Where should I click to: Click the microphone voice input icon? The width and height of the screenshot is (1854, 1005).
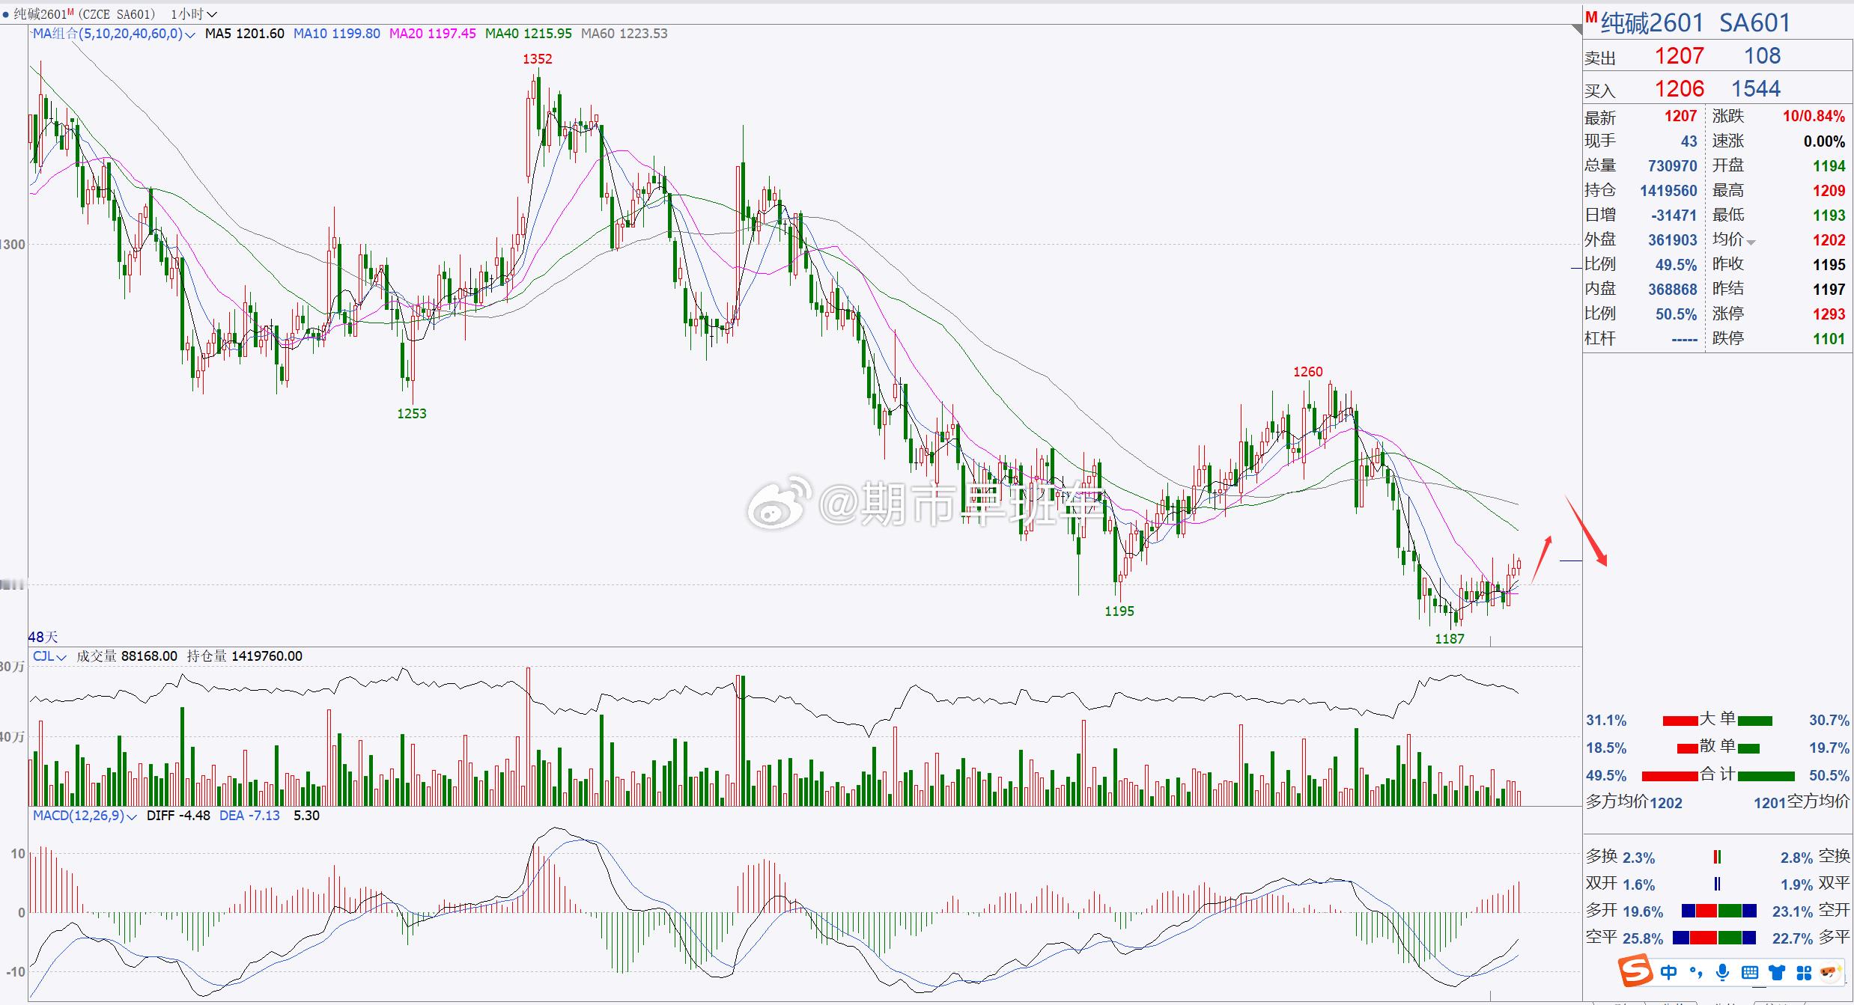click(x=1723, y=972)
